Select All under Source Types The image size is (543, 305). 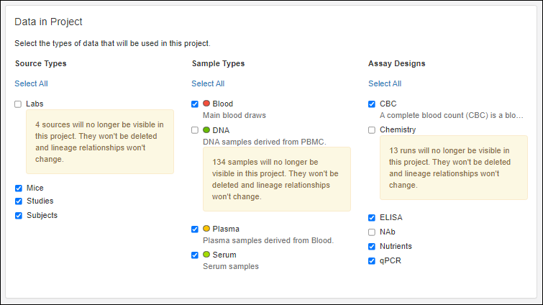click(31, 83)
